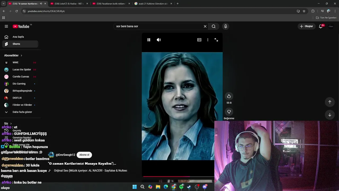Image resolution: width=339 pixels, height=191 pixels.
Task: Open the apps grid in bookmarks bar
Action: pyautogui.click(x=3, y=18)
